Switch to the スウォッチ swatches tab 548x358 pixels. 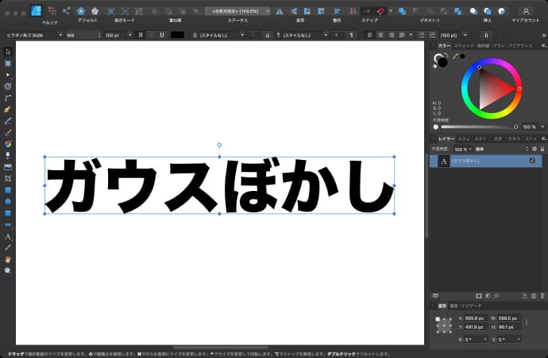[x=464, y=45]
